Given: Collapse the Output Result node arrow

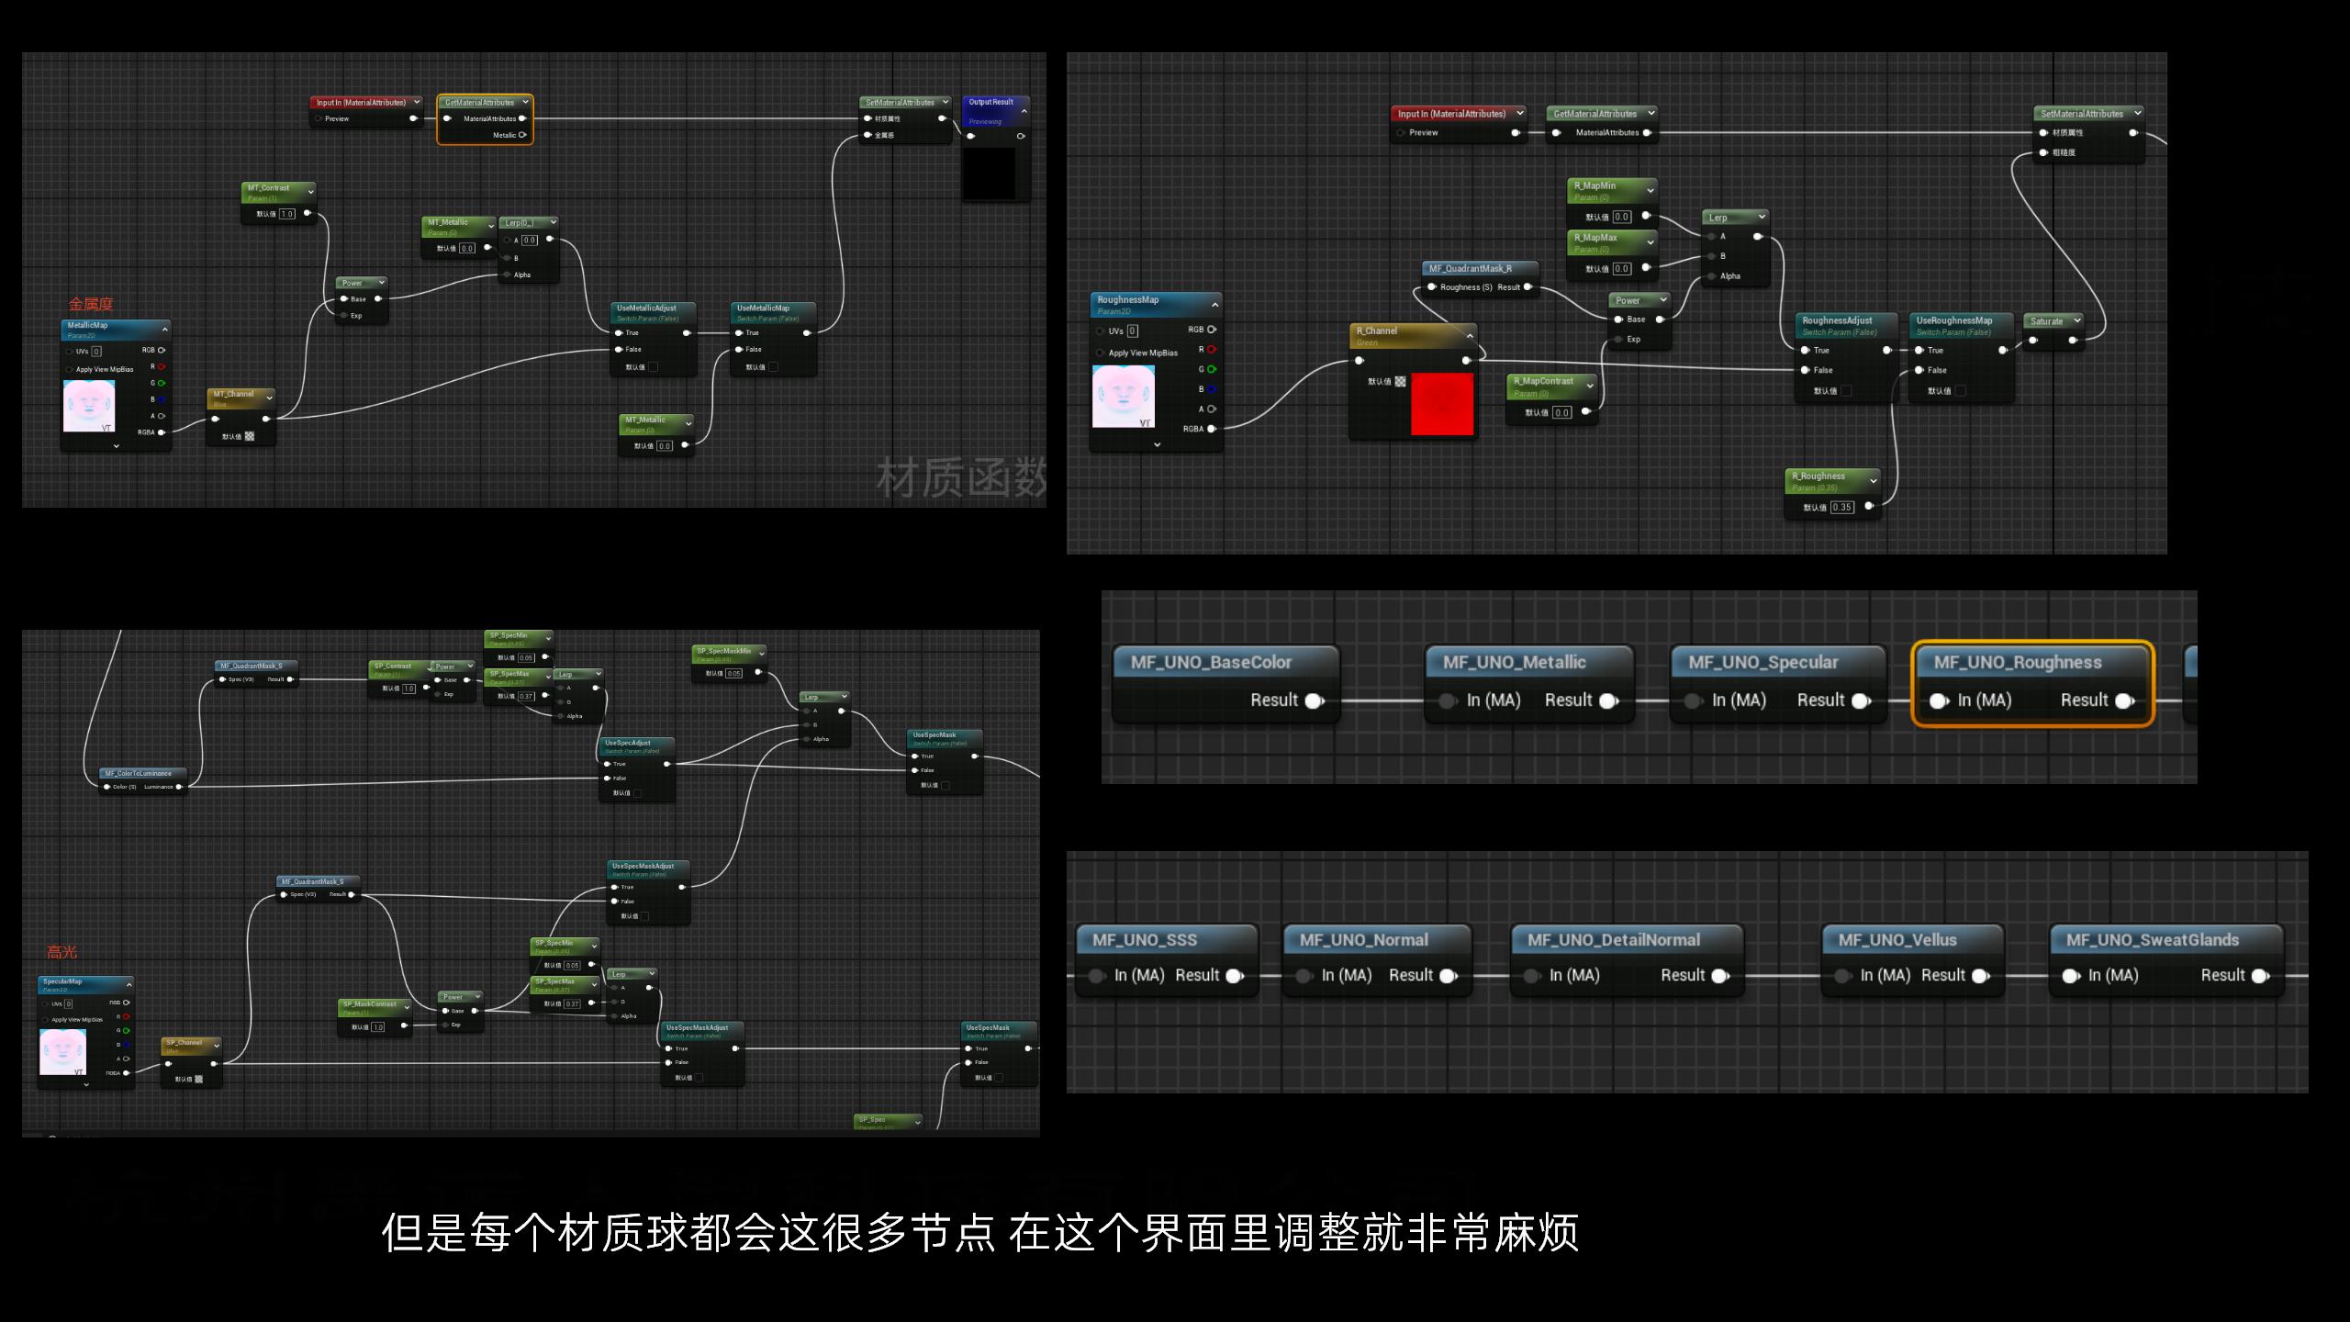Looking at the screenshot, I should (1024, 111).
